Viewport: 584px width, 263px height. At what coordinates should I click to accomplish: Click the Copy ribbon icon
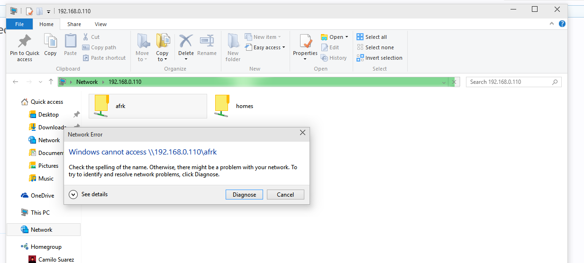[50, 41]
